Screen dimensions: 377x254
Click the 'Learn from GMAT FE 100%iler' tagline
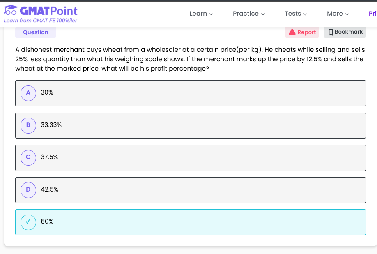(40, 21)
